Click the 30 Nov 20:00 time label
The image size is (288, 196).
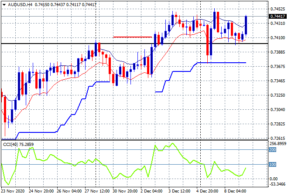(x=125, y=191)
